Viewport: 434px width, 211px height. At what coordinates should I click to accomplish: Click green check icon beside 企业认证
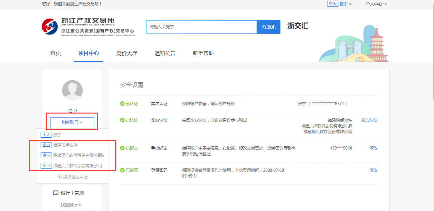122,120
